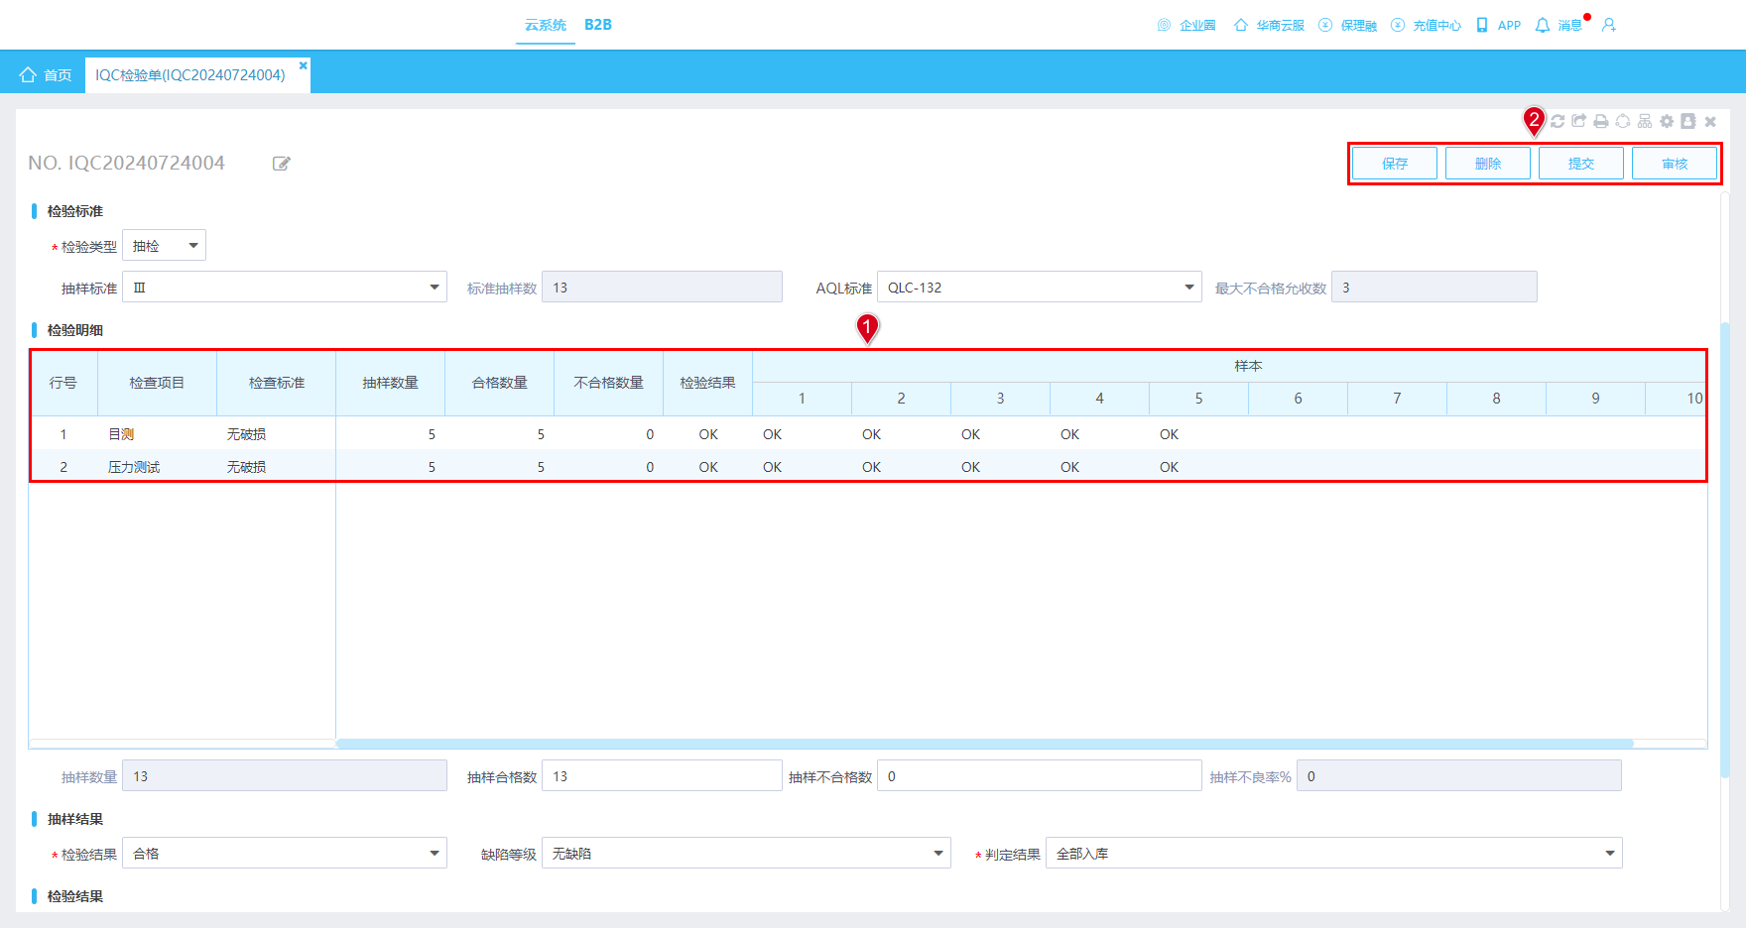The image size is (1746, 928).
Task: Close the IQC检验单 tab
Action: 304,65
